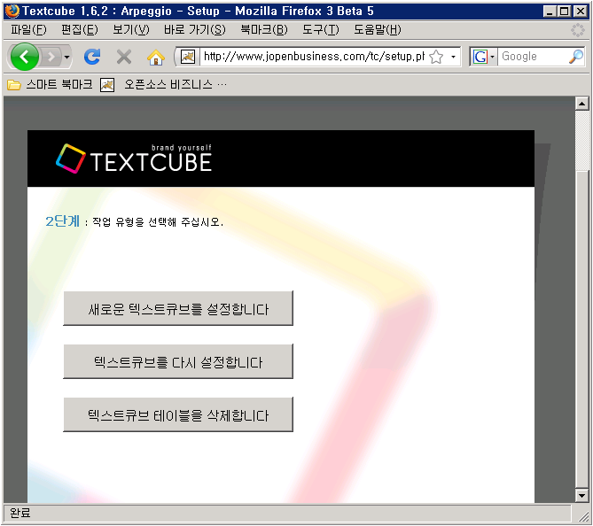Screen dimensions: 593x526
Task: Click the green Back navigation arrow
Action: [x=25, y=57]
